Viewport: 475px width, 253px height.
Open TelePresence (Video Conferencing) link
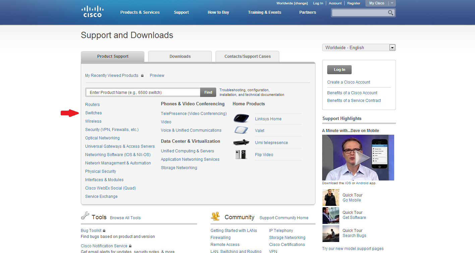coord(194,114)
